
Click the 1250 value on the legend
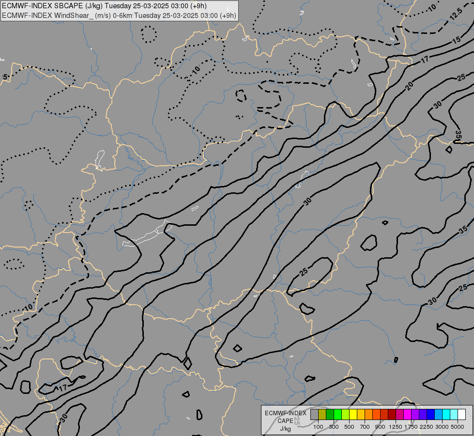click(396, 427)
